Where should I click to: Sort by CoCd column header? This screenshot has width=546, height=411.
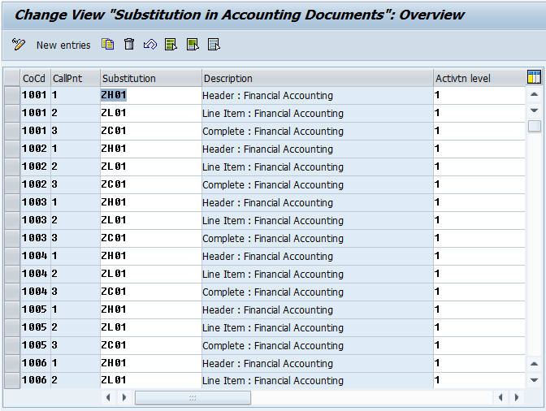point(36,78)
